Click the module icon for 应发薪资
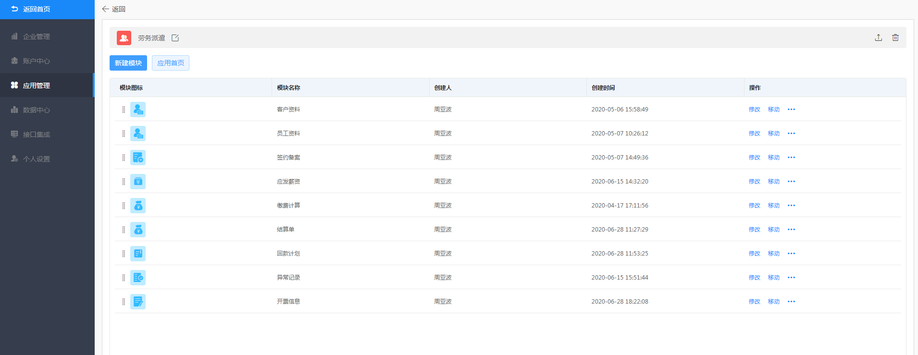 pyautogui.click(x=138, y=182)
